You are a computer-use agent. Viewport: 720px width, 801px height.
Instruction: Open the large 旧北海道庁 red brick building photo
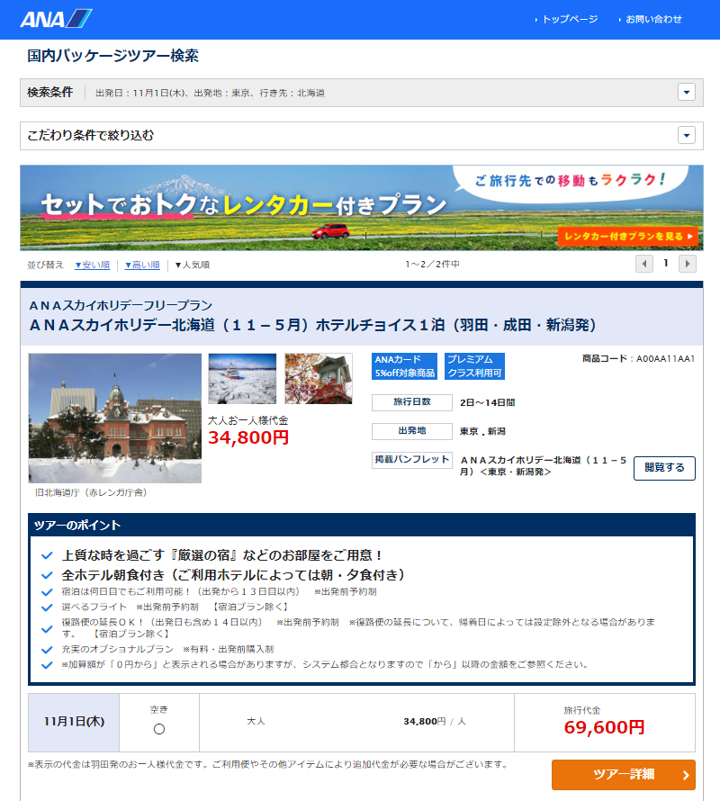tap(115, 418)
